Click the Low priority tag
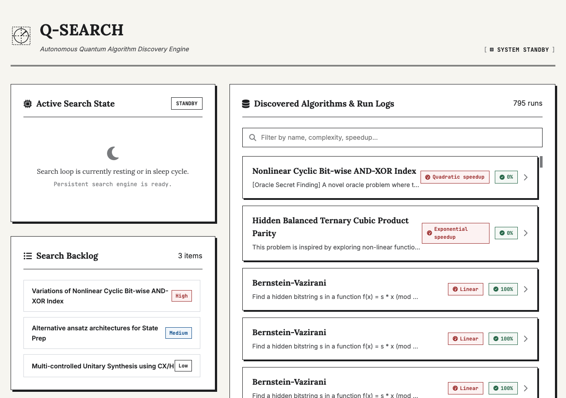Viewport: 566px width, 398px height. tap(183, 366)
